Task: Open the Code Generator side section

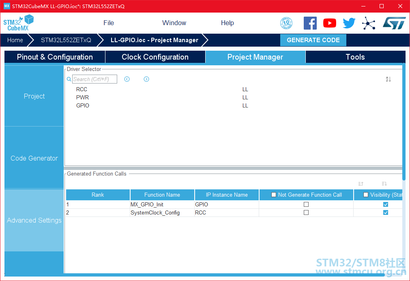Action: 34,158
